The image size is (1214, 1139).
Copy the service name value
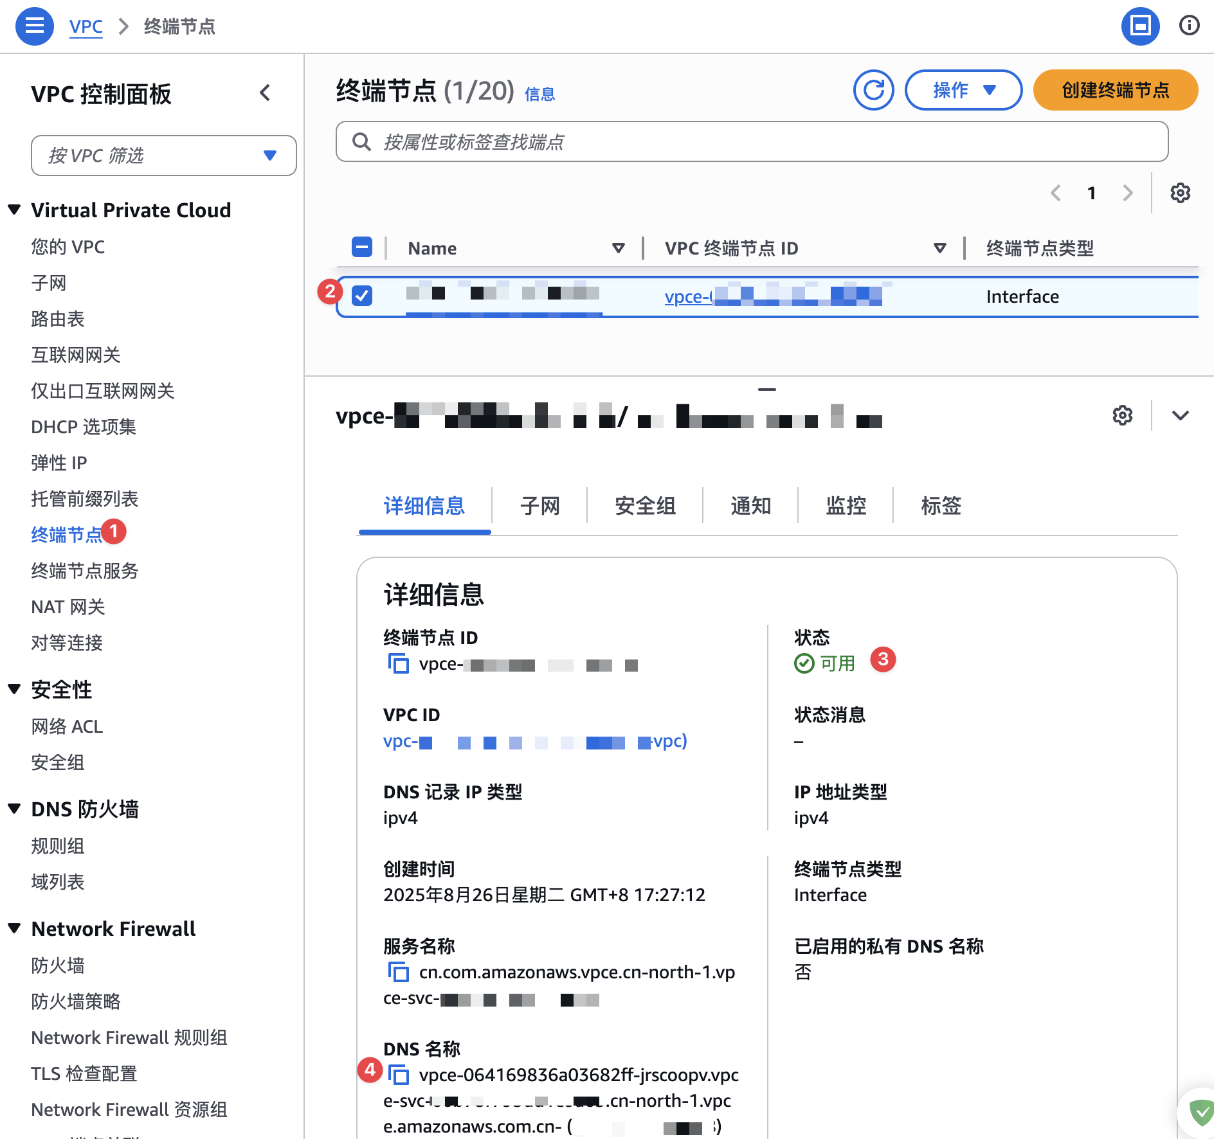(399, 972)
